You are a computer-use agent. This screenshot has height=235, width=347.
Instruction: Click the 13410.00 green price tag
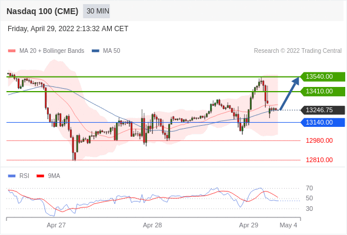(x=323, y=91)
